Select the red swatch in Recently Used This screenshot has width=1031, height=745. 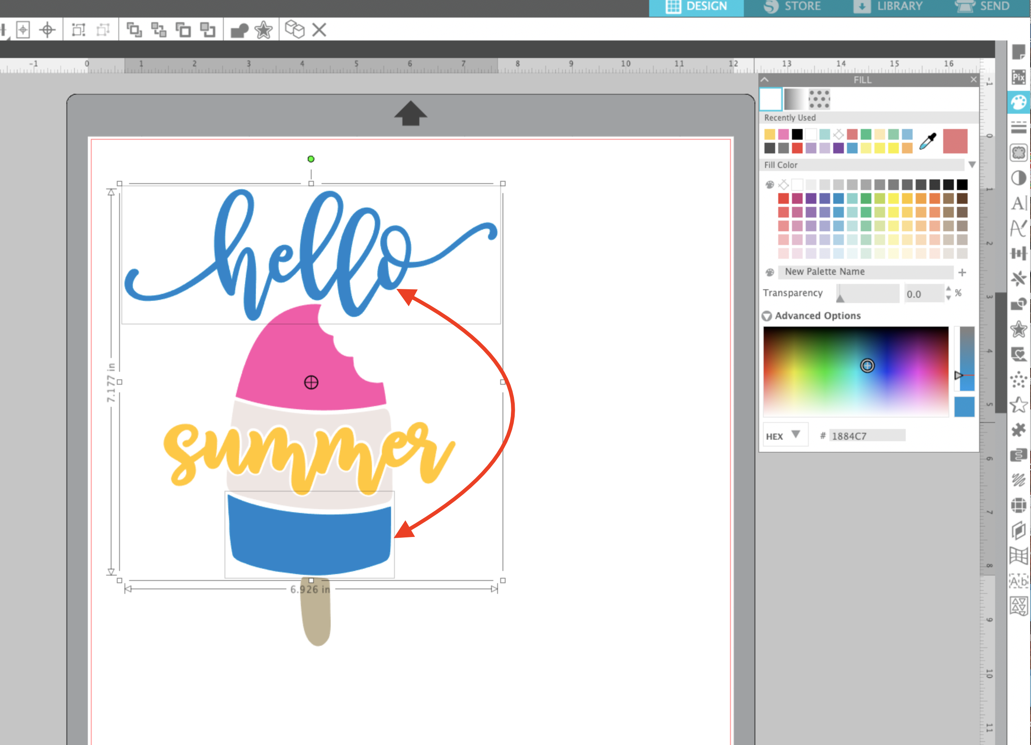pyautogui.click(x=797, y=147)
